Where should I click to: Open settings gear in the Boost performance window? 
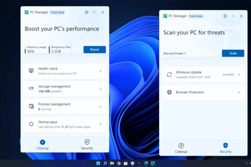[87, 12]
